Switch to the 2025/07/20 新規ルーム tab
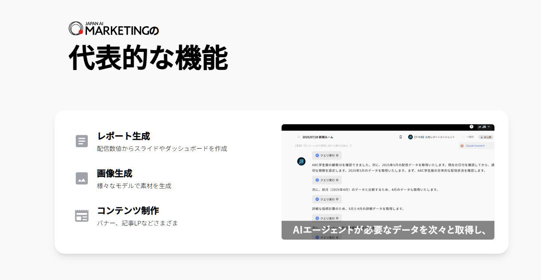541x280 pixels. point(318,137)
